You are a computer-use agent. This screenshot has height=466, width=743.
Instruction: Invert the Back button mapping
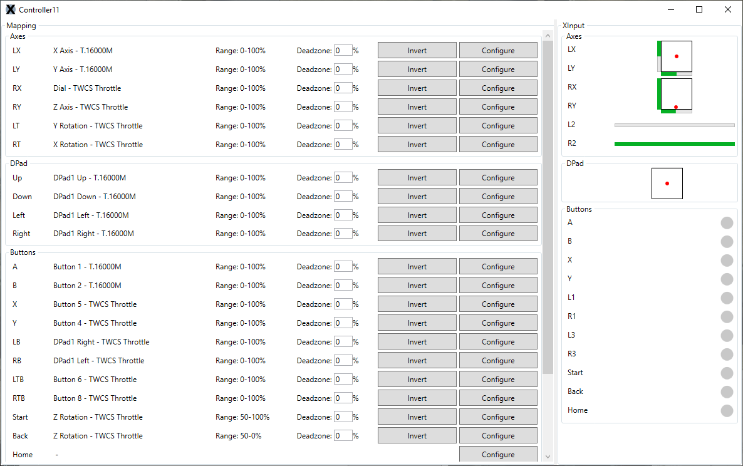click(417, 436)
